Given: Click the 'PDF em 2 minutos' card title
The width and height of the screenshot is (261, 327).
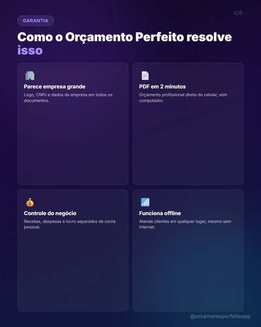Looking at the screenshot, I should click(x=162, y=86).
